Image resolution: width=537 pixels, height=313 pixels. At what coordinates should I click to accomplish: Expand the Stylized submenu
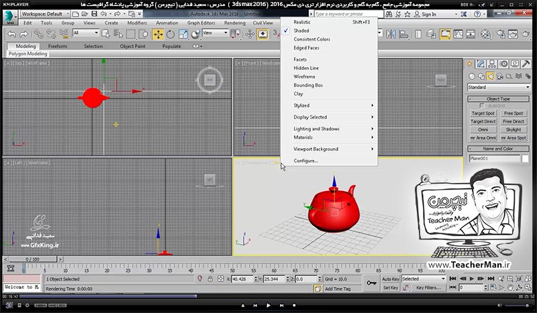[329, 105]
